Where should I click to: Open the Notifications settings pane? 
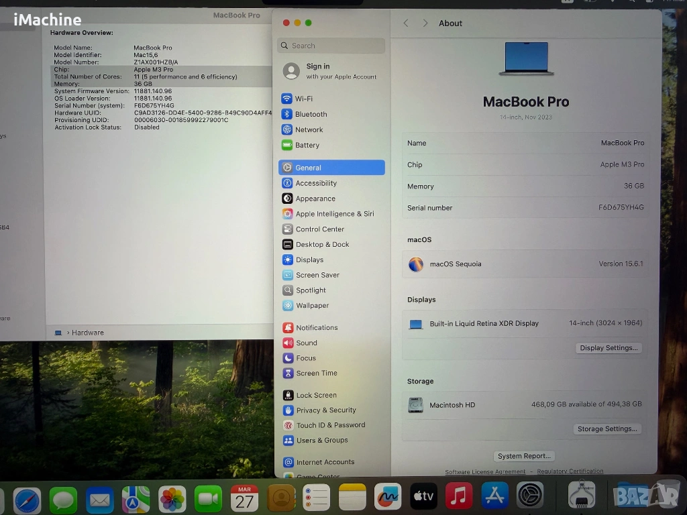click(317, 327)
